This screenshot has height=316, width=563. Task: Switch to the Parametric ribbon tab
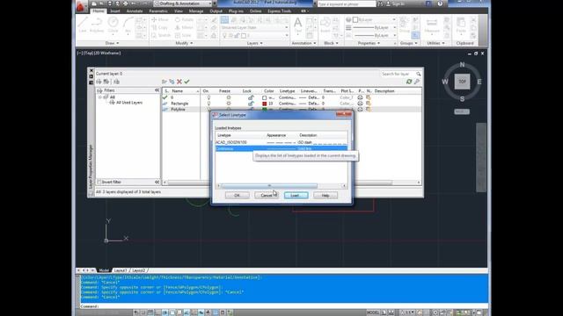pyautogui.click(x=158, y=11)
